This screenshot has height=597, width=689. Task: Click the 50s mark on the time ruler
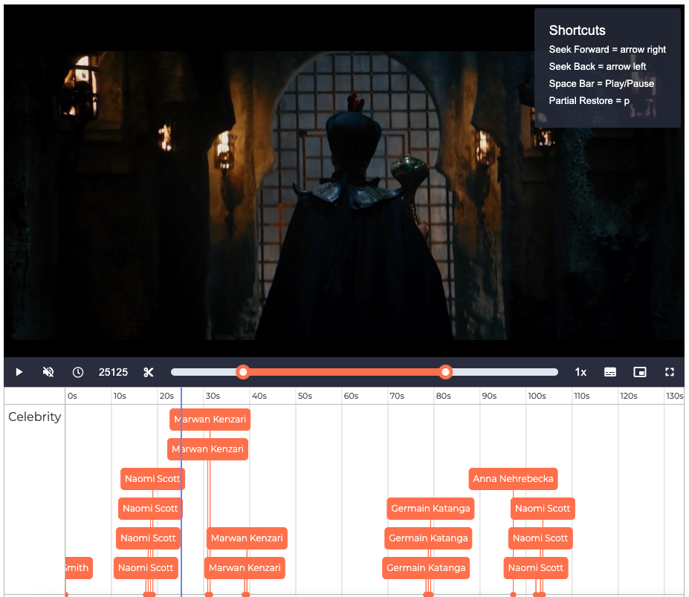point(305,396)
